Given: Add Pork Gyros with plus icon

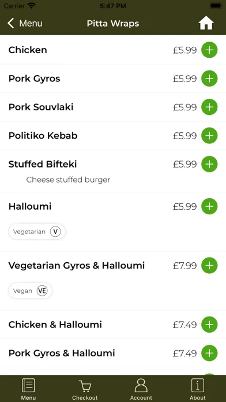Looking at the screenshot, I should pos(209,79).
